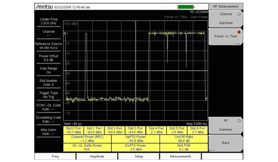
Task: Click the Slot 2 Pwr cell
Action: (115, 130)
